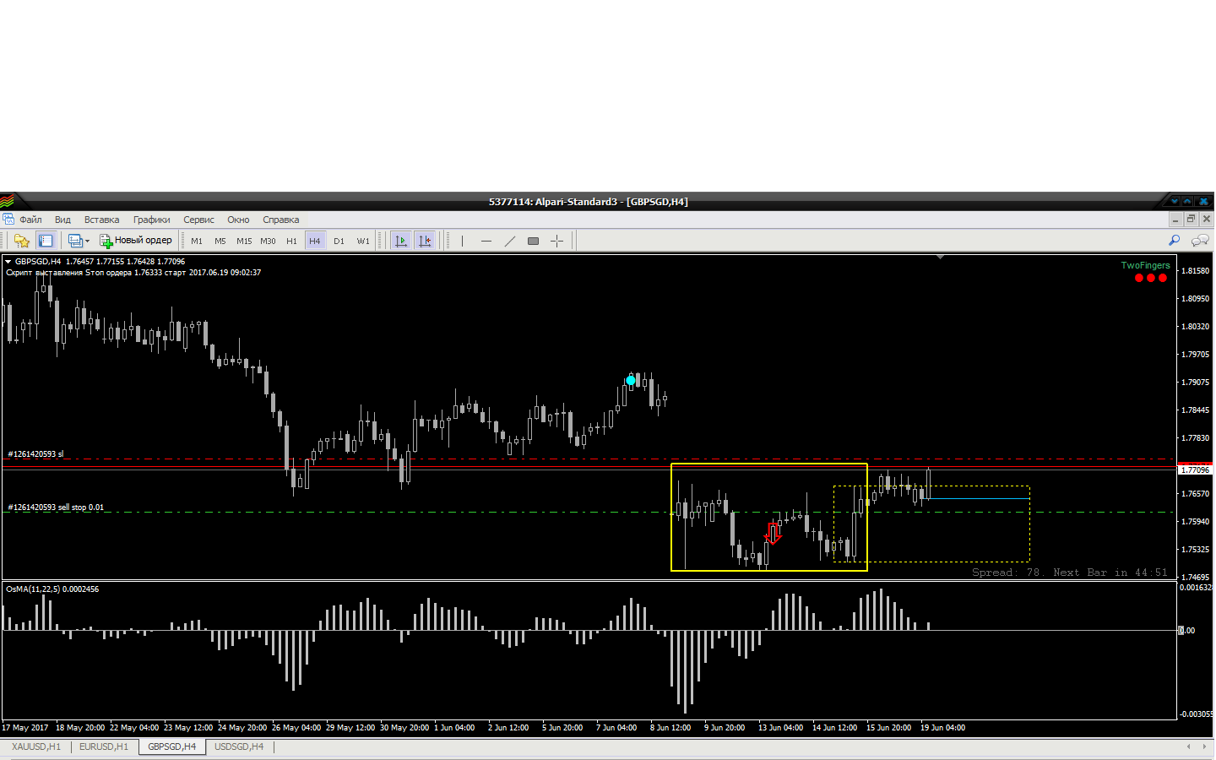Select the H4 timeframe button
The image size is (1216, 760).
pos(315,241)
